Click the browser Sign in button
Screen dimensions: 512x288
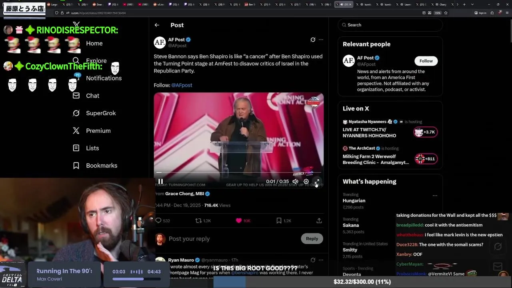[x=480, y=13]
